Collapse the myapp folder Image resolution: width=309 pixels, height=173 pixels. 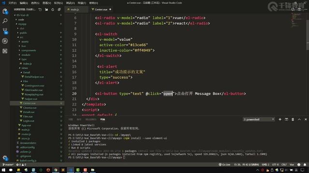pos(22,24)
